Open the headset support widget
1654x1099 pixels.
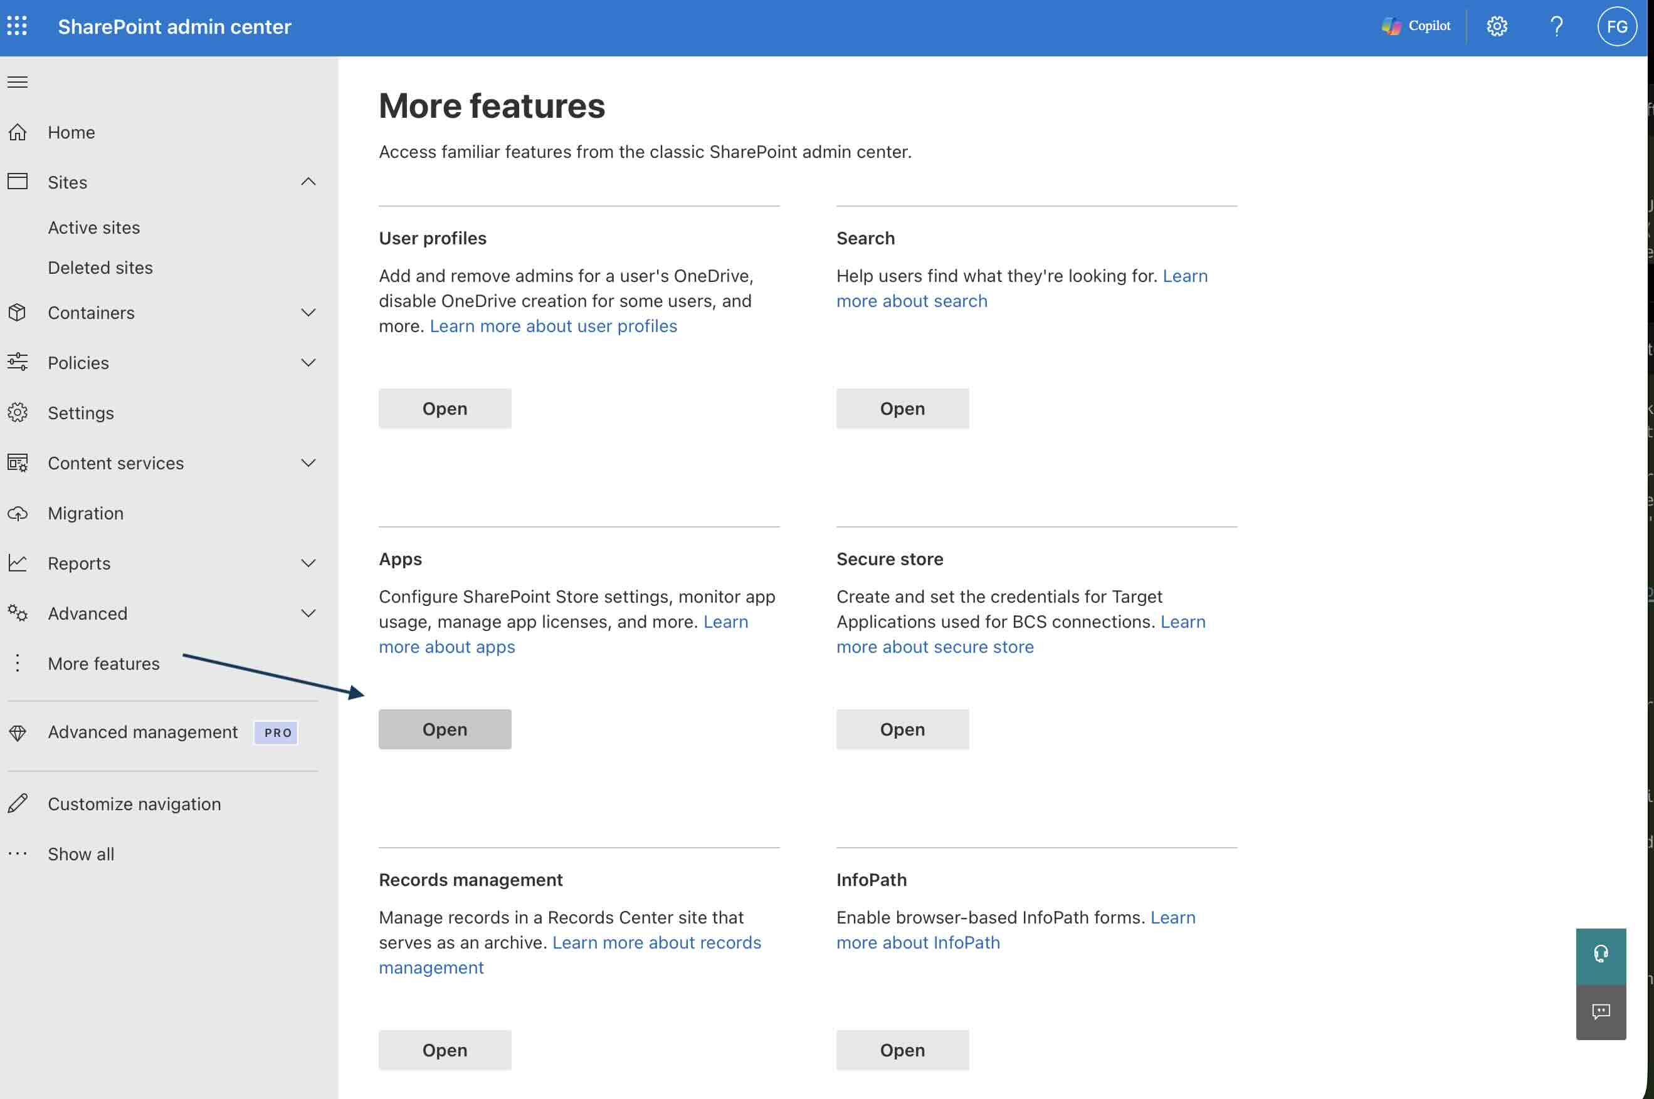[1601, 953]
